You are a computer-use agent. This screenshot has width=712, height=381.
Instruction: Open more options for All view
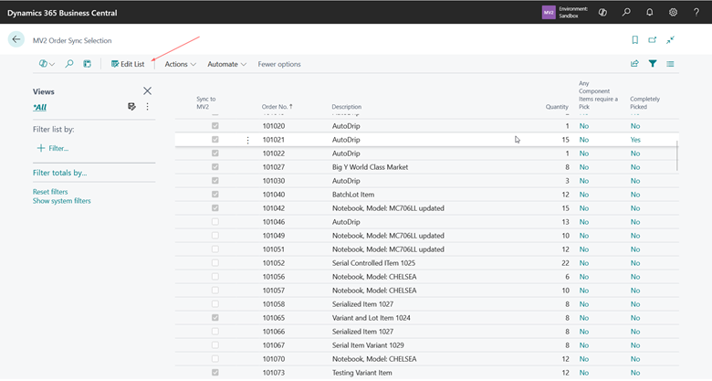(x=147, y=106)
